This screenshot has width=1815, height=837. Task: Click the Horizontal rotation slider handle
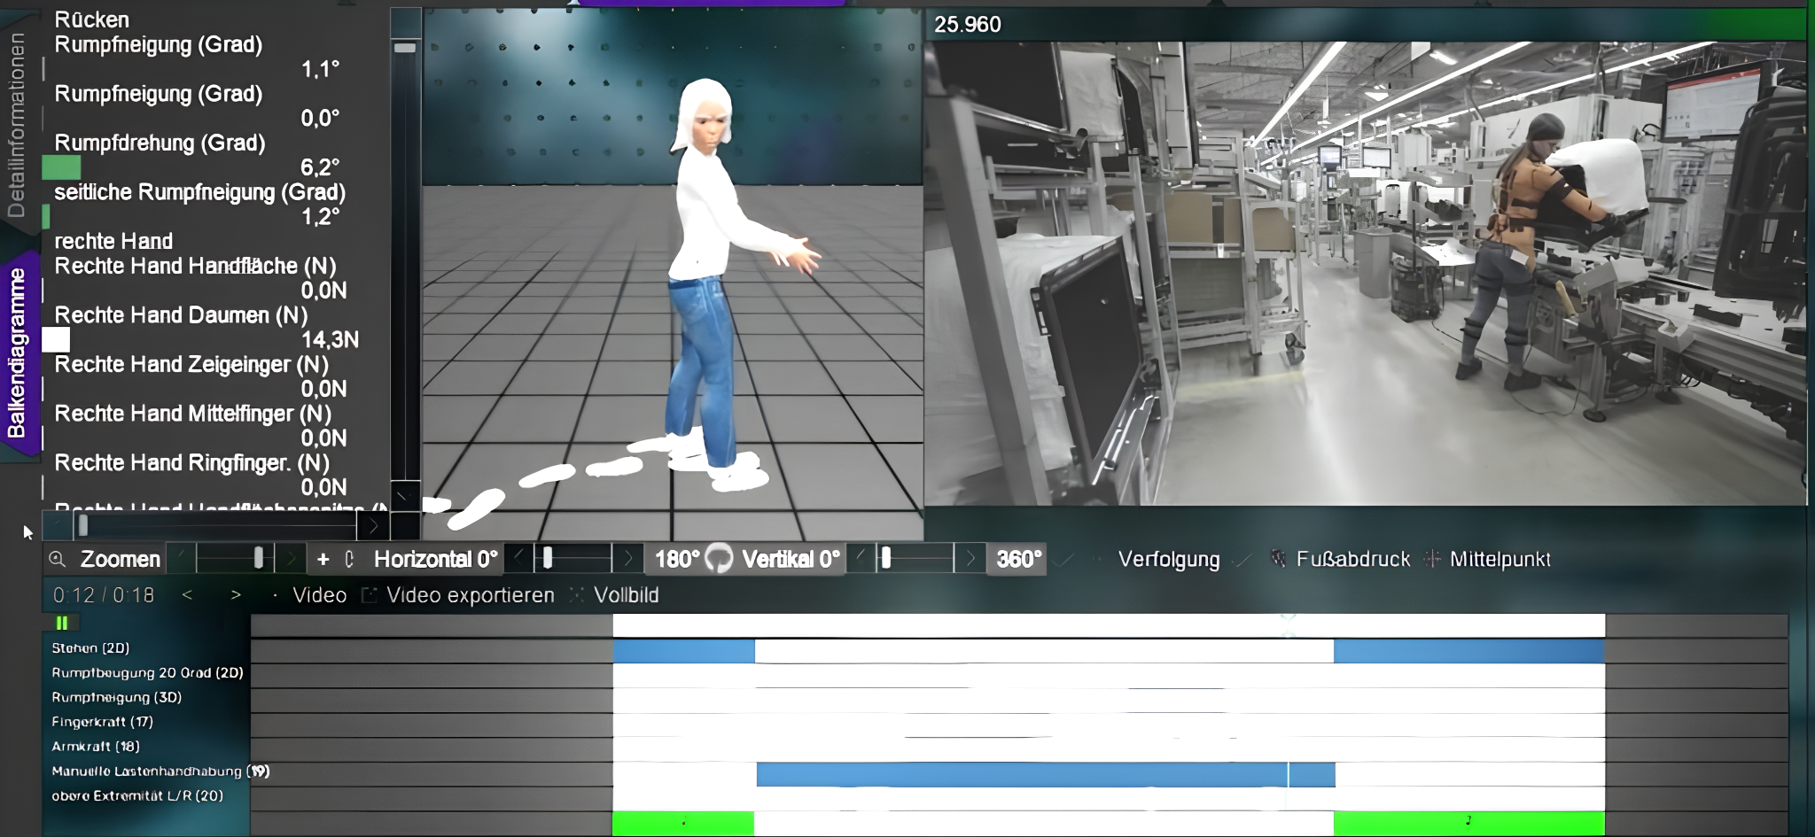(x=548, y=558)
